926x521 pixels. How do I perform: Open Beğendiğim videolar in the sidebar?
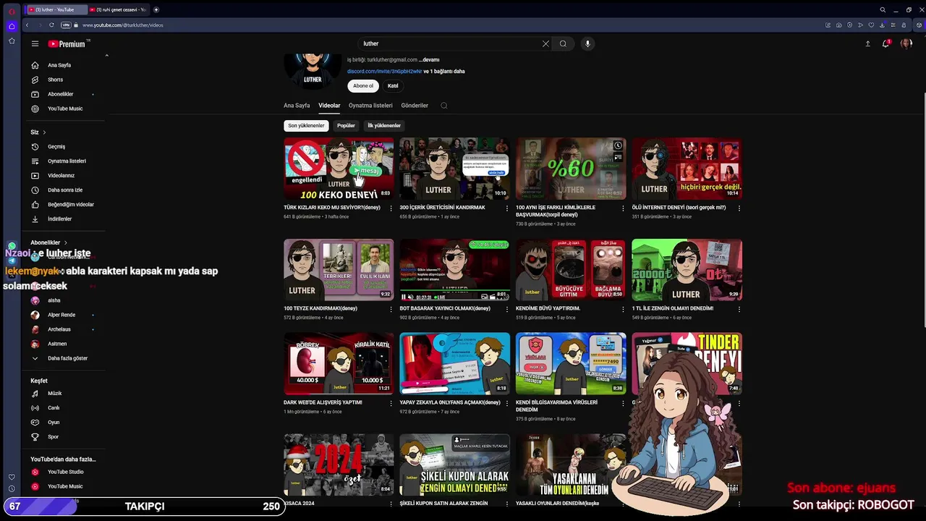71,205
